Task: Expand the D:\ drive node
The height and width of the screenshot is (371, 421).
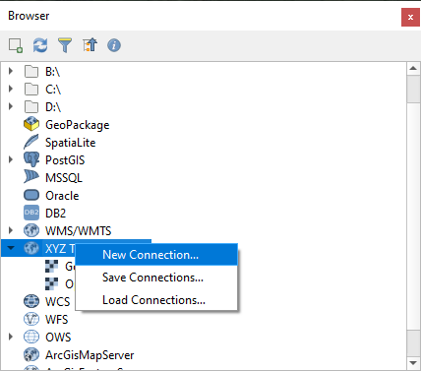Action: coord(11,106)
